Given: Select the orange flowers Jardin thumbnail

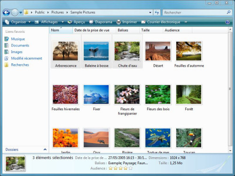Looking at the screenshot, I should (65, 138).
